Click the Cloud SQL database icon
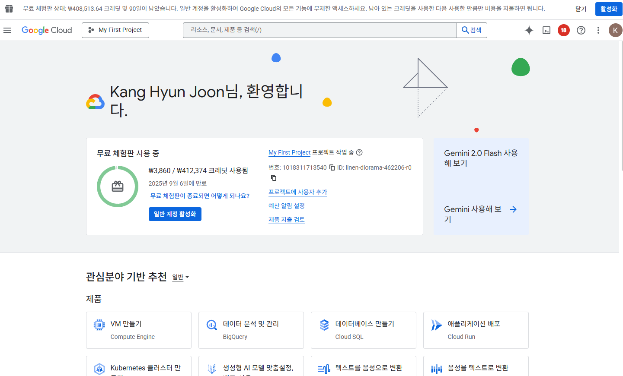The width and height of the screenshot is (623, 376). pyautogui.click(x=324, y=325)
